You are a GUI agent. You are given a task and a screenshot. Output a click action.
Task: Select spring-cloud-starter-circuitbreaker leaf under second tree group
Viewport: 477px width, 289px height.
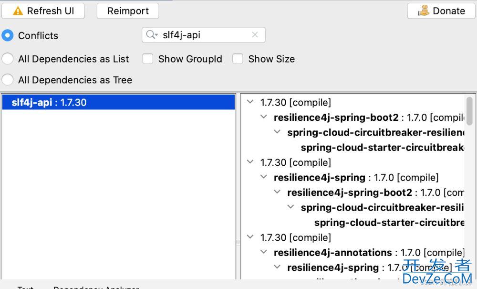coord(389,223)
